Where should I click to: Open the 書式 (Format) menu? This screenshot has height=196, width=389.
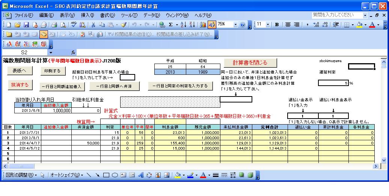107,15
